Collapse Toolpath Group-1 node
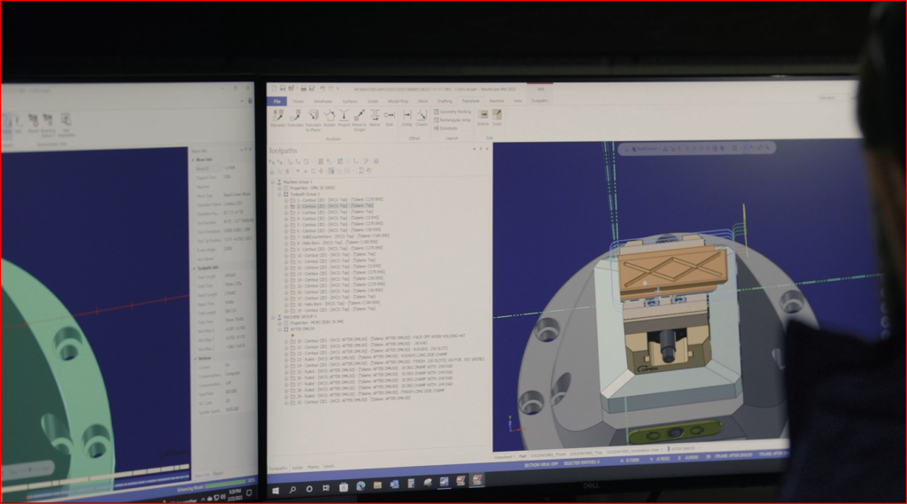 (279, 194)
